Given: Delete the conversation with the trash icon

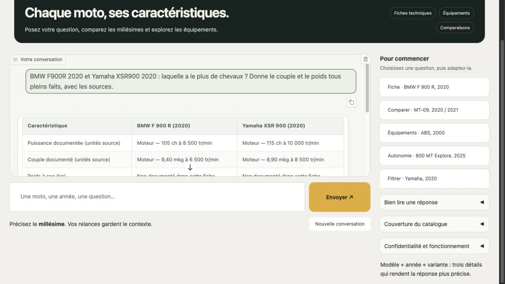Looking at the screenshot, I should 365,59.
